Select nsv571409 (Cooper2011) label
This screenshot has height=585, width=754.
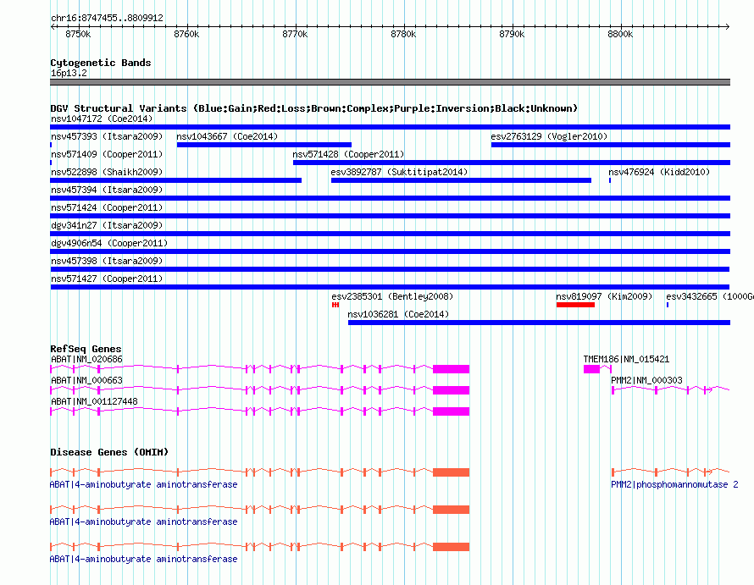pos(107,154)
